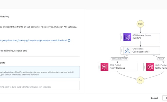Select the Notify Failure state
The height and width of the screenshot is (102, 167).
tap(155, 67)
